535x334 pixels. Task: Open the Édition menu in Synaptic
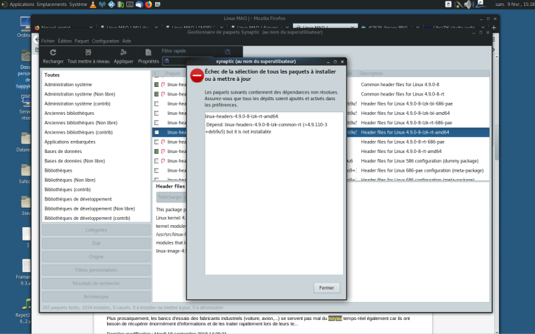click(x=64, y=41)
